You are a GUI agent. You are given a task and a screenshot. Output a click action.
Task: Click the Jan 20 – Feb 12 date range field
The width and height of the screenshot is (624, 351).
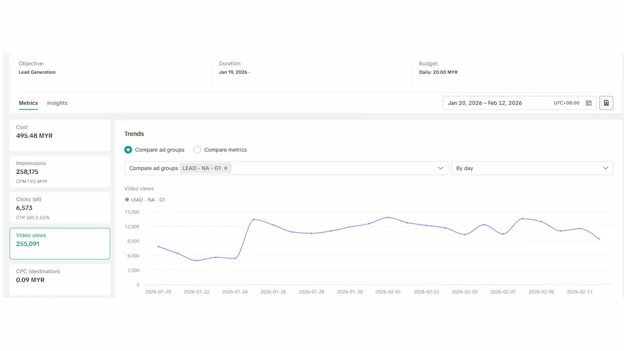click(x=519, y=103)
